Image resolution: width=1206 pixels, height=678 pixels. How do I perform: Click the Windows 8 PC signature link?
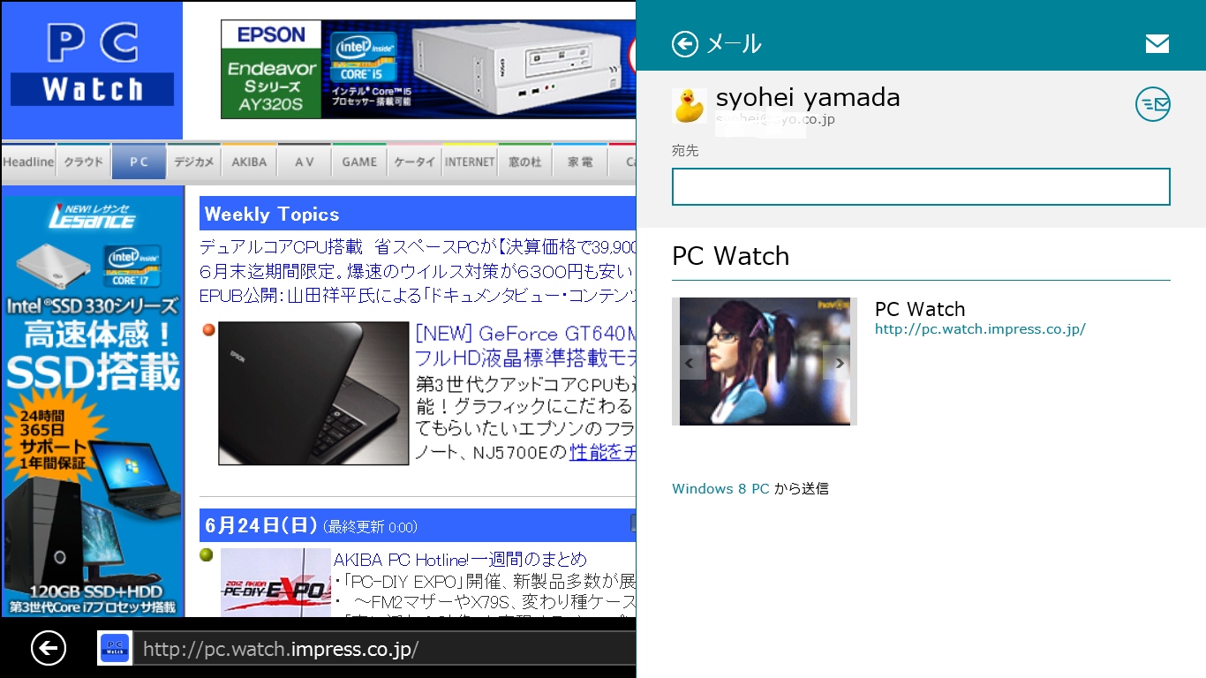click(x=720, y=488)
